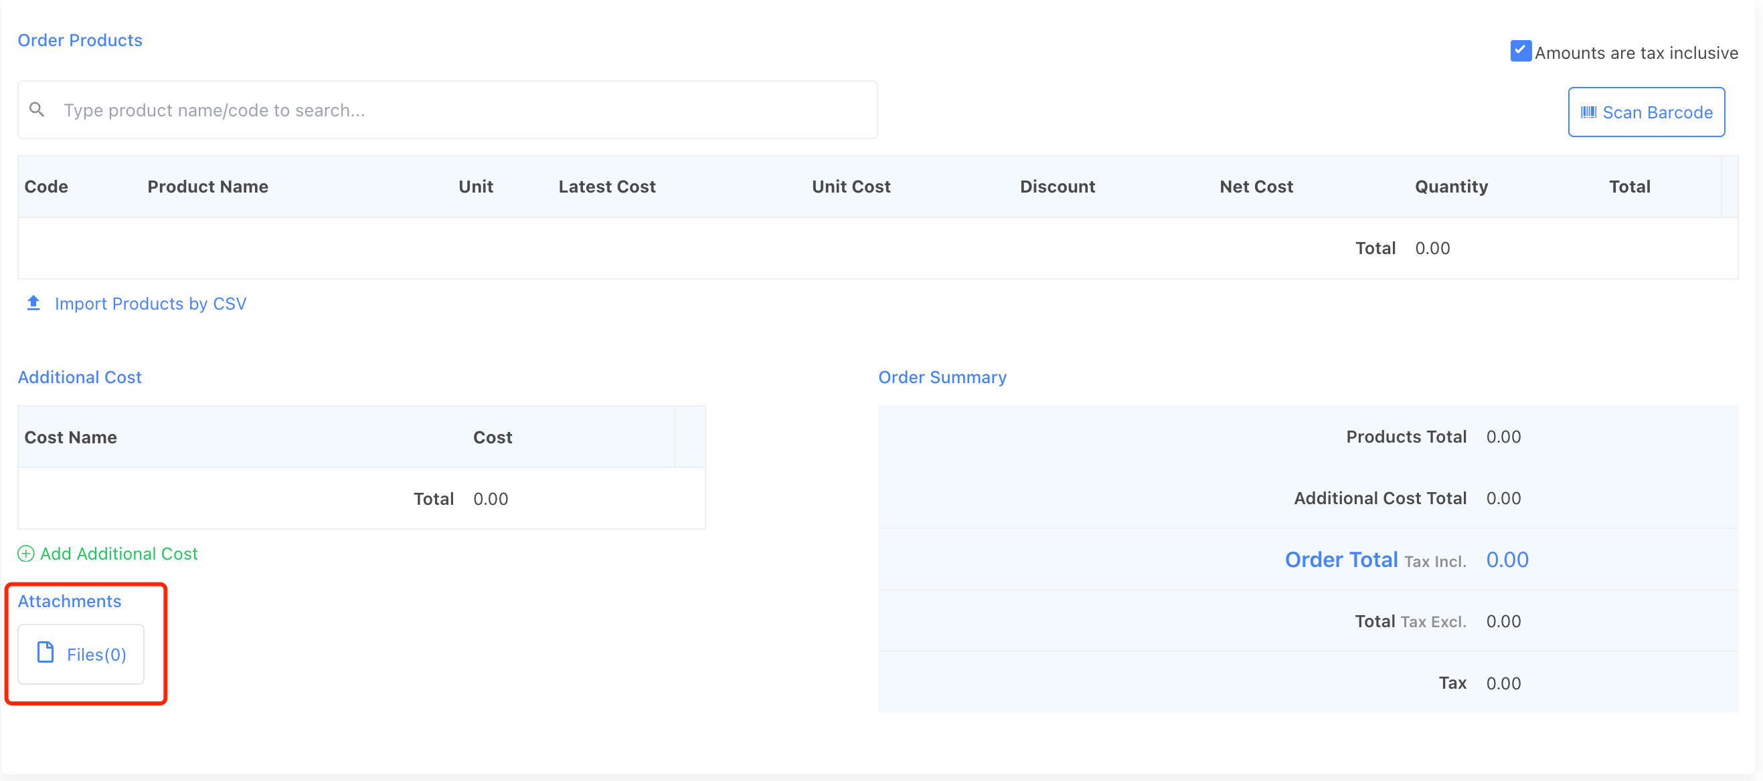Click the search magnifier icon
The image size is (1763, 781).
pos(37,110)
